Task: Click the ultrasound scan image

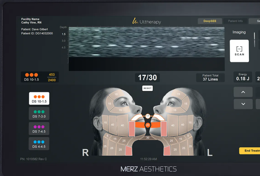Action: [147, 42]
